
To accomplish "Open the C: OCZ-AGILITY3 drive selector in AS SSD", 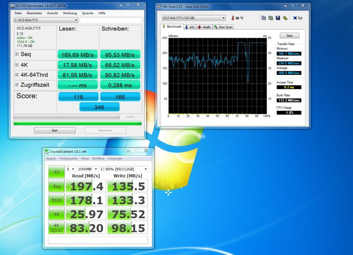I will (46, 20).
